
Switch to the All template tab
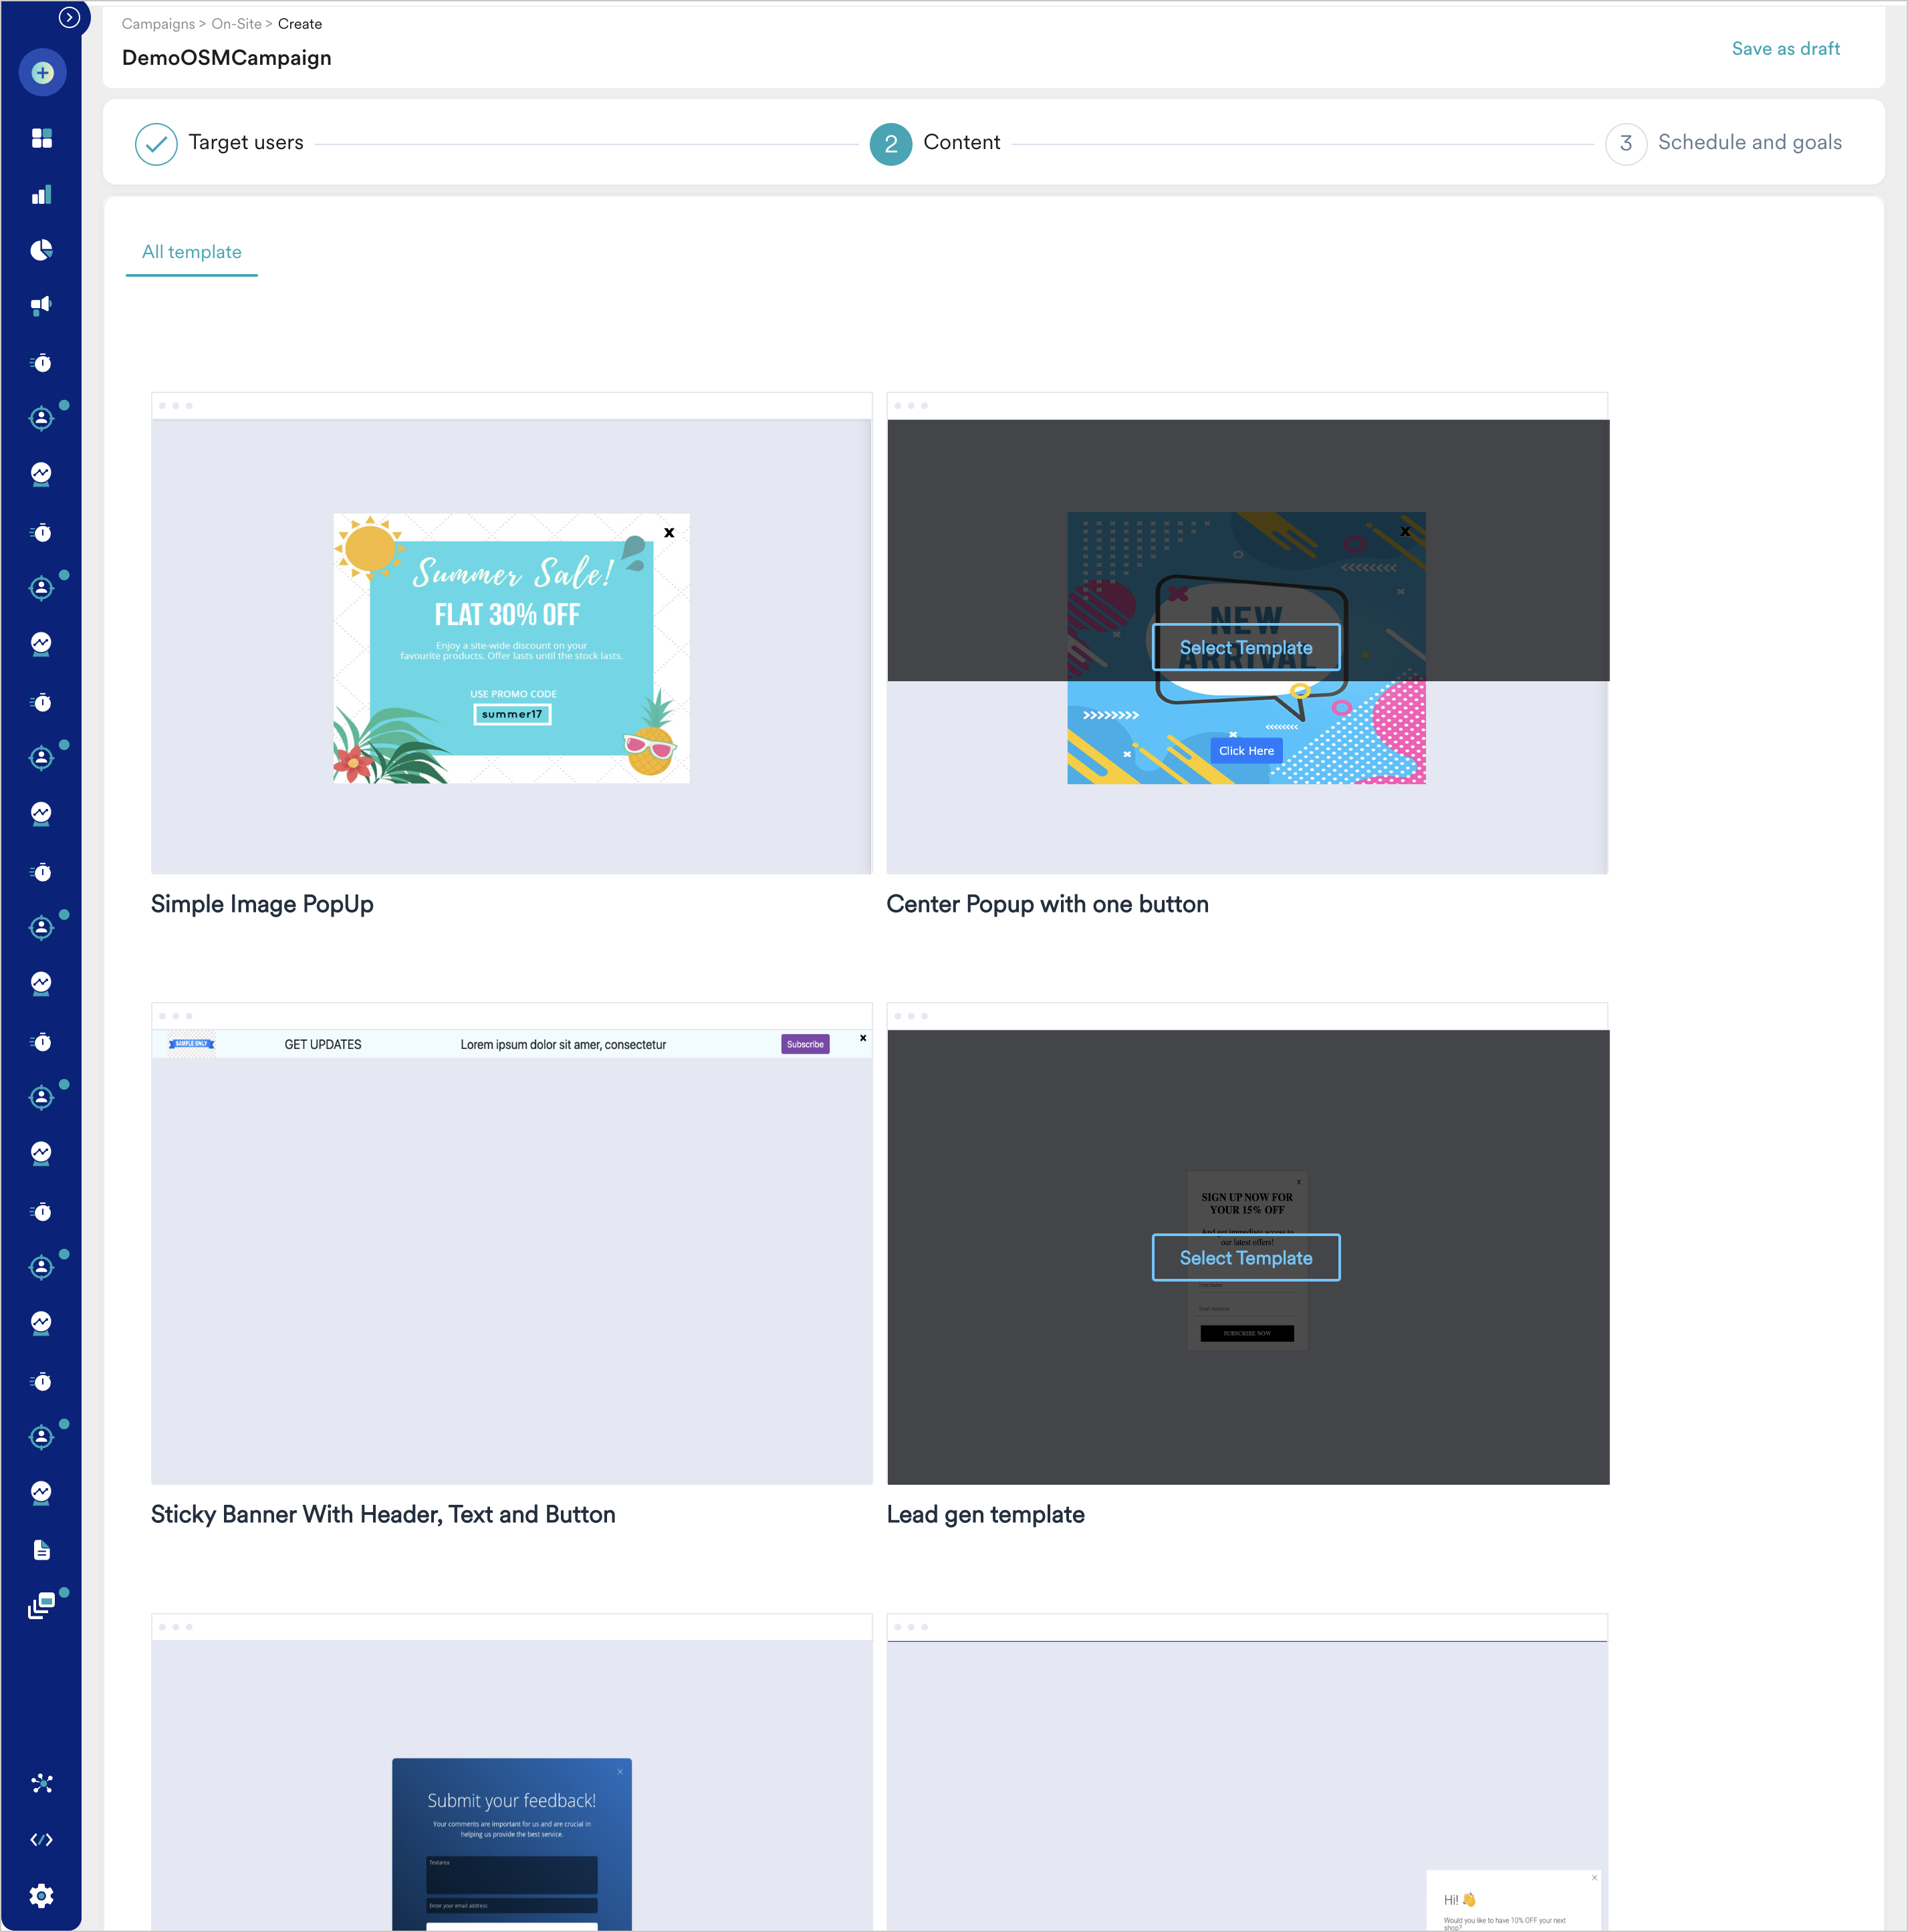pyautogui.click(x=192, y=252)
